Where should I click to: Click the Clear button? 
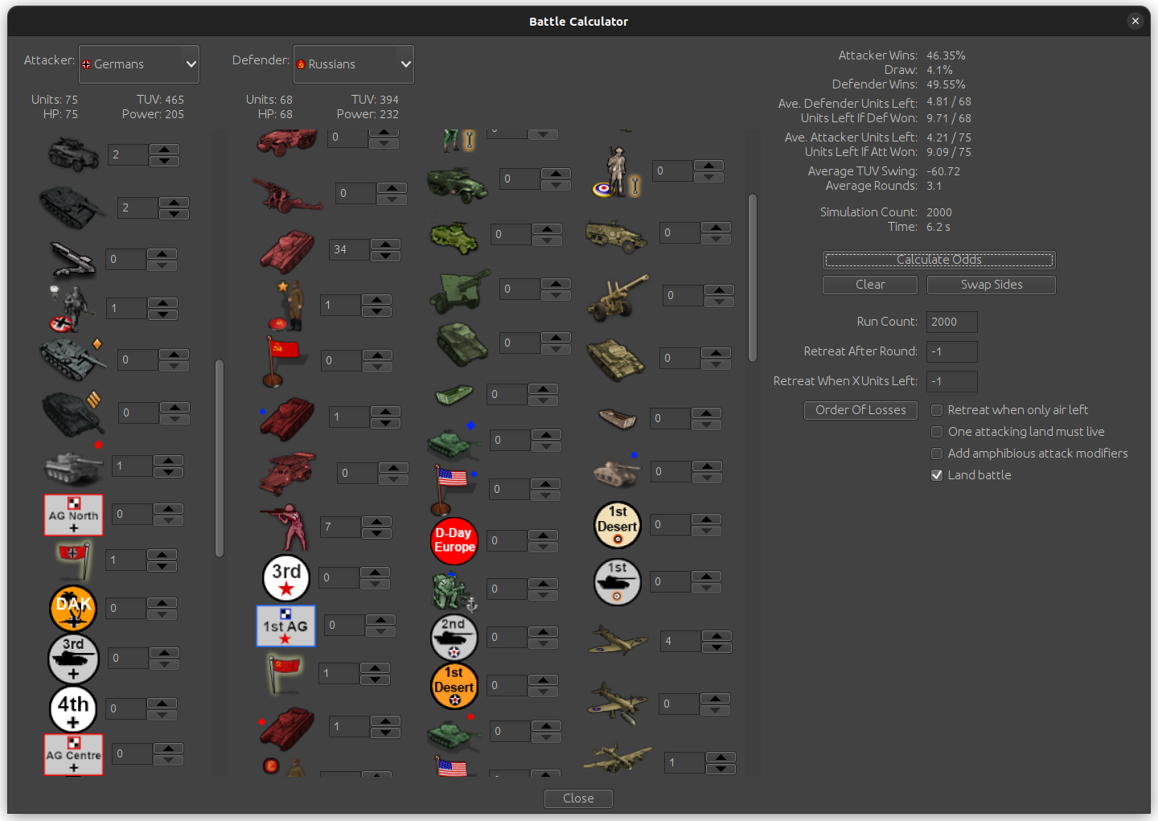pyautogui.click(x=870, y=285)
